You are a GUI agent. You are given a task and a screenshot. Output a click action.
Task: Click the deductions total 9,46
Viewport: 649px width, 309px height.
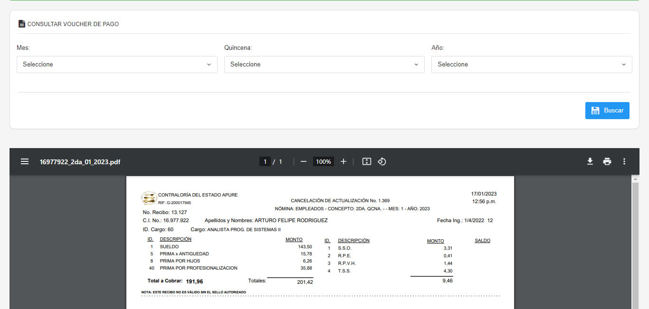[x=447, y=281]
